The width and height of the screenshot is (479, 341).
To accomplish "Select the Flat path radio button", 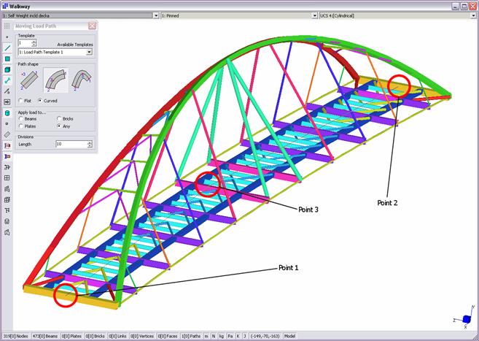I will [22, 100].
